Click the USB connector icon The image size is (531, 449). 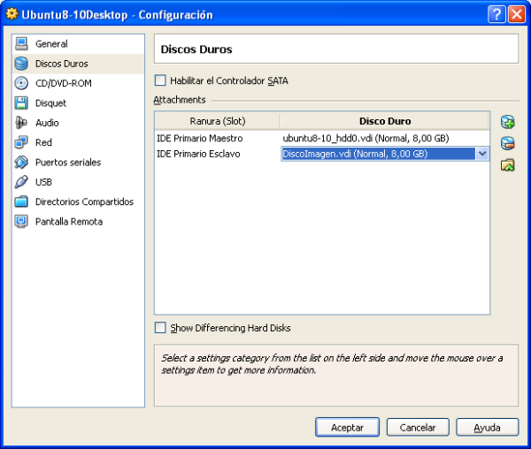tap(21, 182)
